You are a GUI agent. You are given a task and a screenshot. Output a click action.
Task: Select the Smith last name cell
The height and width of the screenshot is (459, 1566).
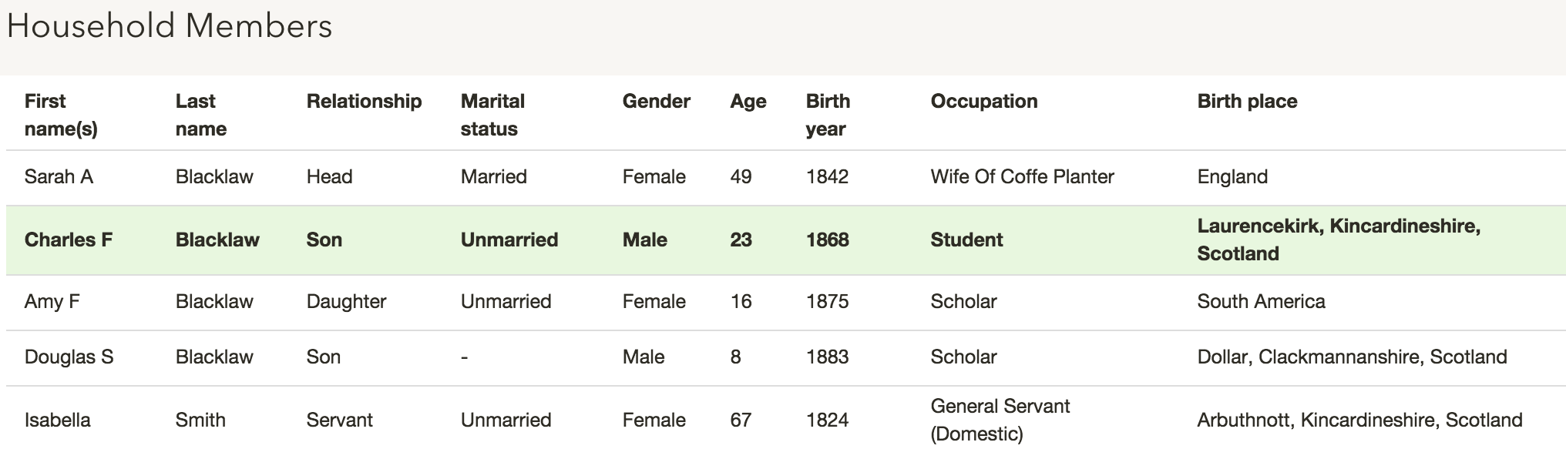[x=200, y=420]
